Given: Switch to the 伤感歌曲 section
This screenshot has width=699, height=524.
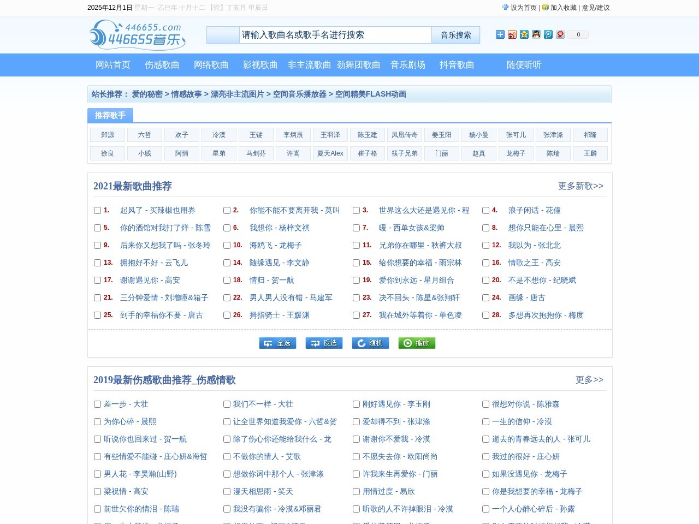Looking at the screenshot, I should coord(162,64).
